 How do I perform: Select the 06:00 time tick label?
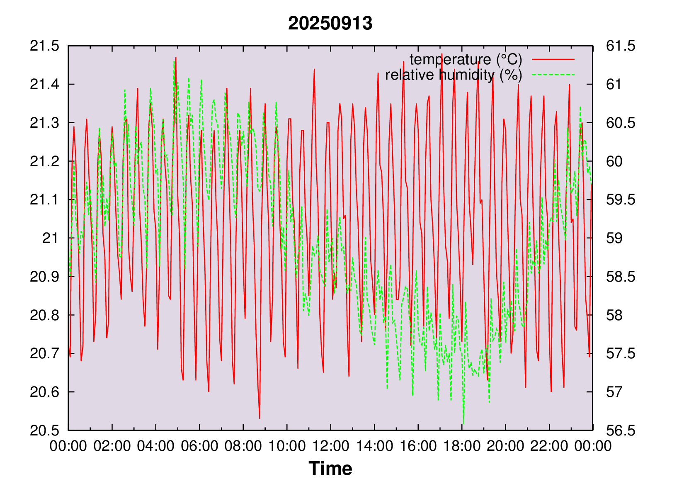pyautogui.click(x=199, y=446)
